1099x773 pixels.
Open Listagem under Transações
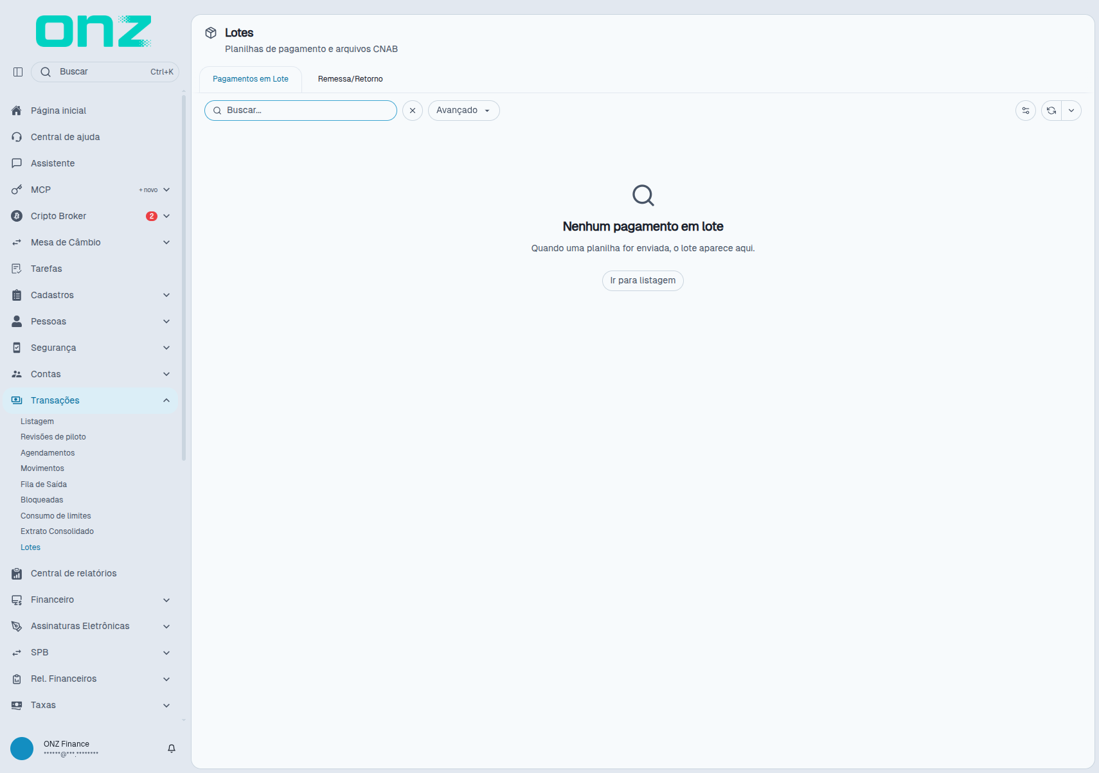(37, 422)
